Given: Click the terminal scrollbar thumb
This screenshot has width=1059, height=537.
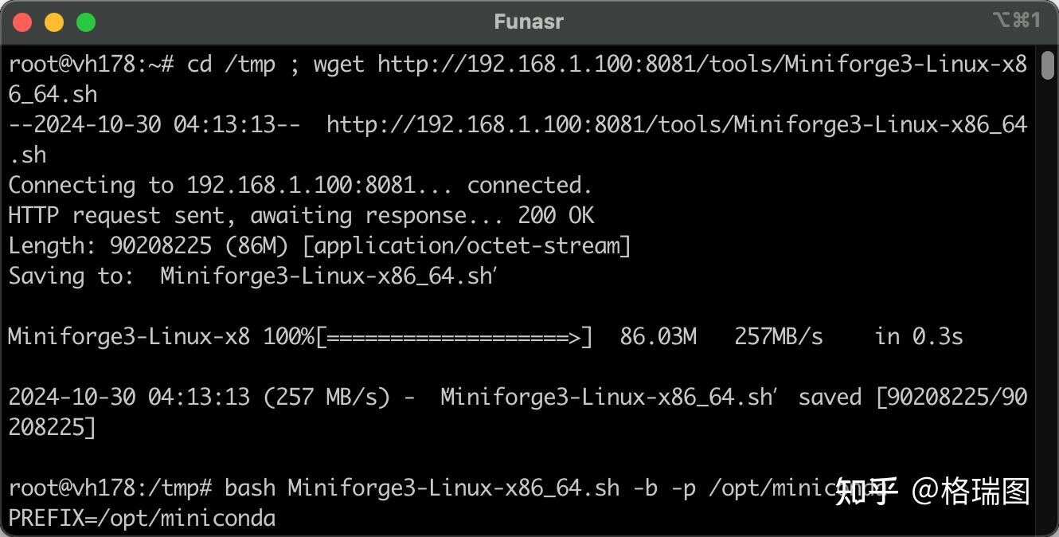Looking at the screenshot, I should pos(1046,65).
